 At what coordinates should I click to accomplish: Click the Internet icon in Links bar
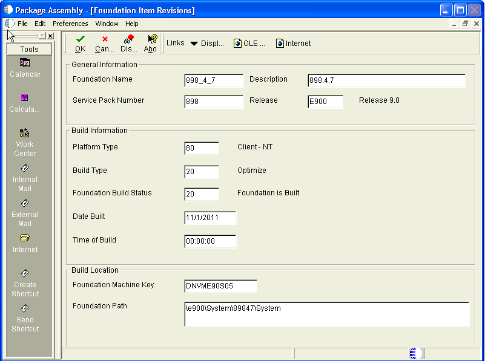(x=280, y=43)
